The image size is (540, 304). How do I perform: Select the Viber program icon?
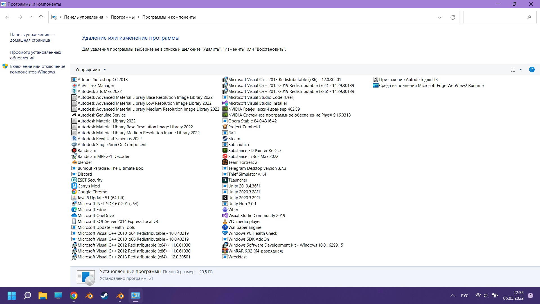pyautogui.click(x=225, y=209)
